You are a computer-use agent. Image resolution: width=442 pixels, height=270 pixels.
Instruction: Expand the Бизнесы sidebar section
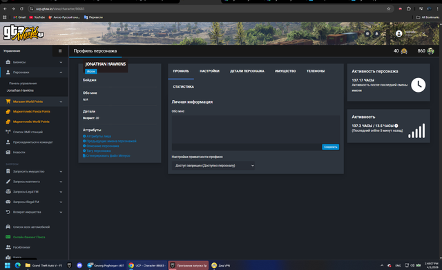61,62
